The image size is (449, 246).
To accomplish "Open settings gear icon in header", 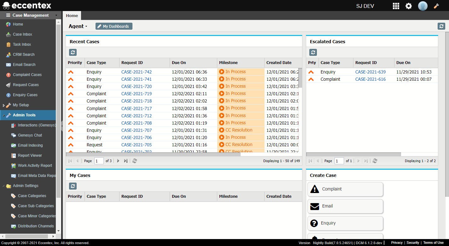I will pyautogui.click(x=409, y=6).
